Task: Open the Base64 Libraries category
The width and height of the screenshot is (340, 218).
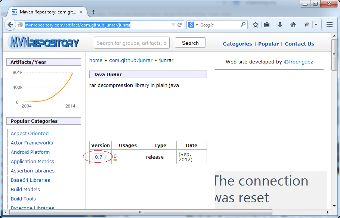Action: (30, 180)
